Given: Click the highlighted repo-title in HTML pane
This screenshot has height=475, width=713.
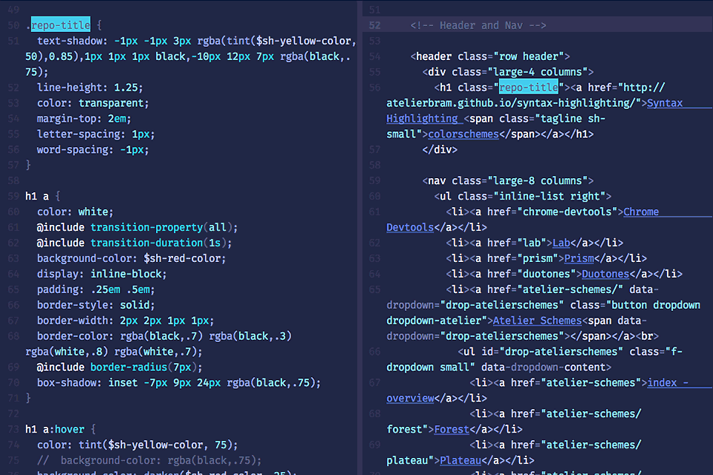Looking at the screenshot, I should (529, 88).
